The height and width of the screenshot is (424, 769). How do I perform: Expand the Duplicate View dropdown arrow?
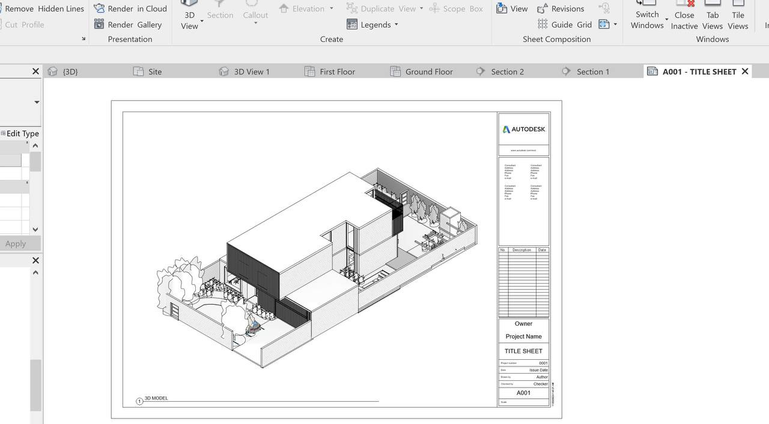(x=421, y=8)
